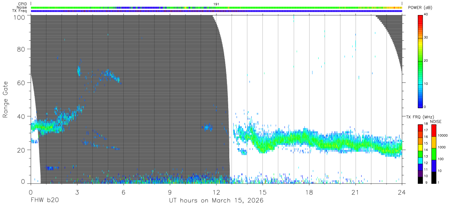Click CPID value 191
Image resolution: width=452 pixels, height=208 pixels.
(x=216, y=4)
